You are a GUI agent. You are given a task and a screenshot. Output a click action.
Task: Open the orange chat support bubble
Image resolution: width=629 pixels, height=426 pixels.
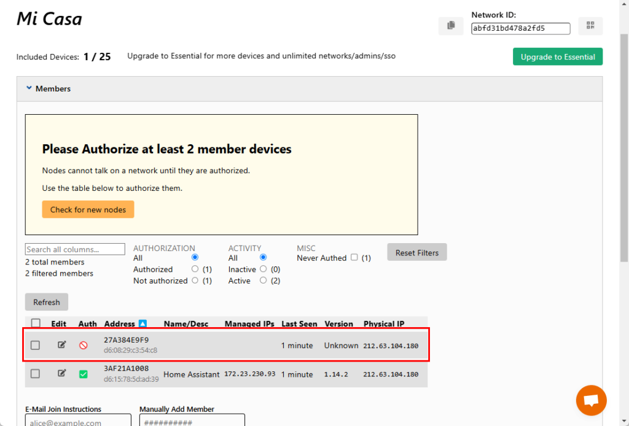[591, 400]
